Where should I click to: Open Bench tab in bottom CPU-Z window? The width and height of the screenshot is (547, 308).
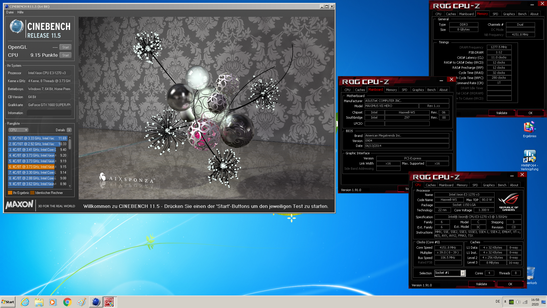(502, 185)
